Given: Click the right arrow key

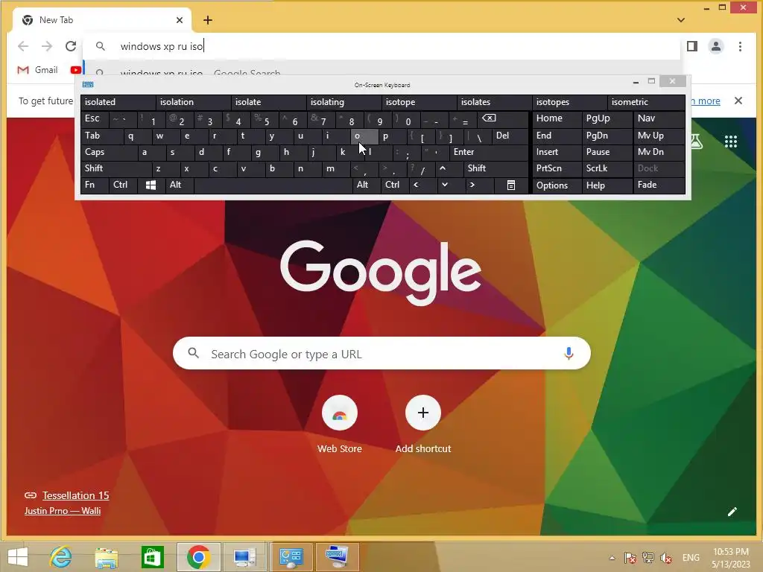Looking at the screenshot, I should pos(472,185).
